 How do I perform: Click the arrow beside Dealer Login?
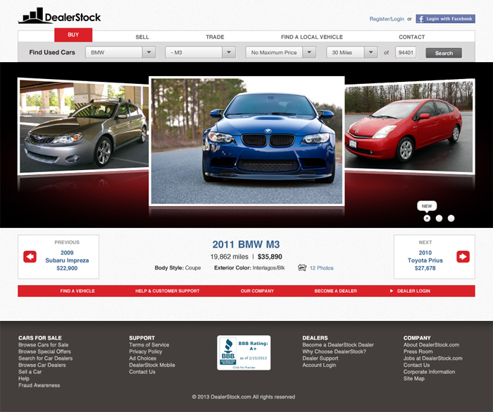pyautogui.click(x=392, y=291)
